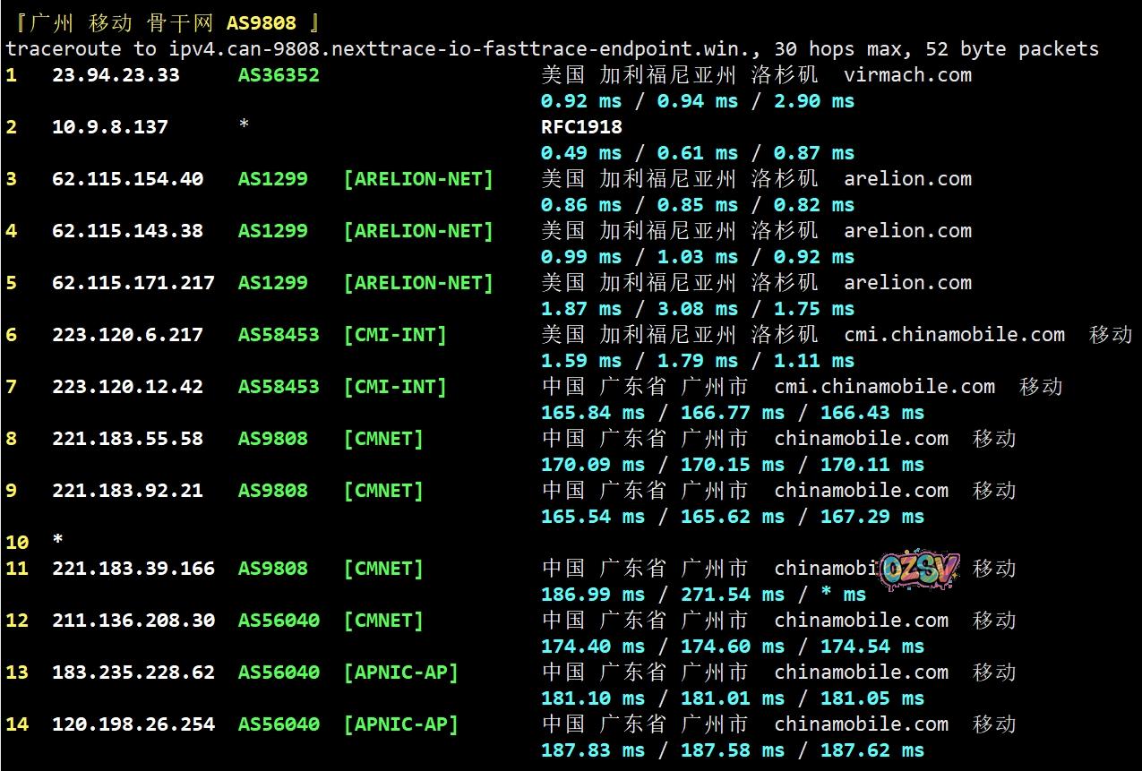Click the virmach.com hostname
This screenshot has width=1142, height=771.
click(x=907, y=75)
